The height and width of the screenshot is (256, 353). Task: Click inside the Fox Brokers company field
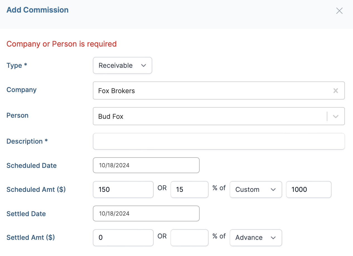(212, 91)
